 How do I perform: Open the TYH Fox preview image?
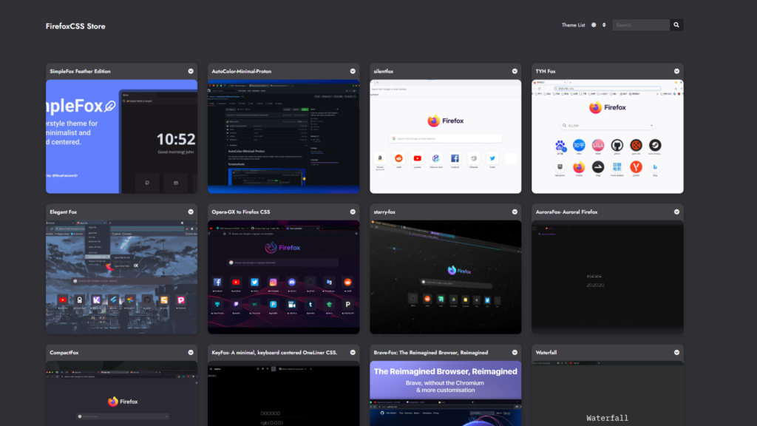(608, 137)
